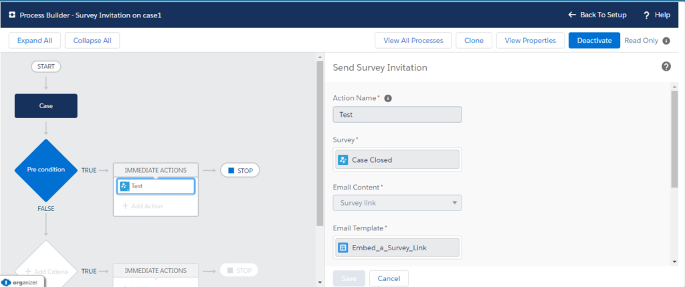
Task: Click the Read Only info icon
Action: pos(666,41)
